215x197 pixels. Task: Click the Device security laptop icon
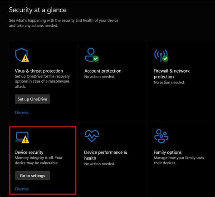(x=22, y=137)
